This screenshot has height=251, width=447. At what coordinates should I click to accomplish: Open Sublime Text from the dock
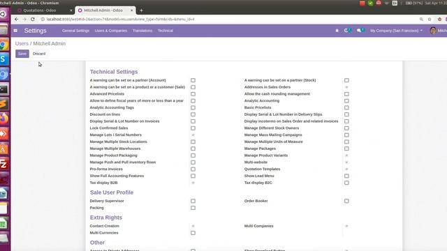[3, 104]
